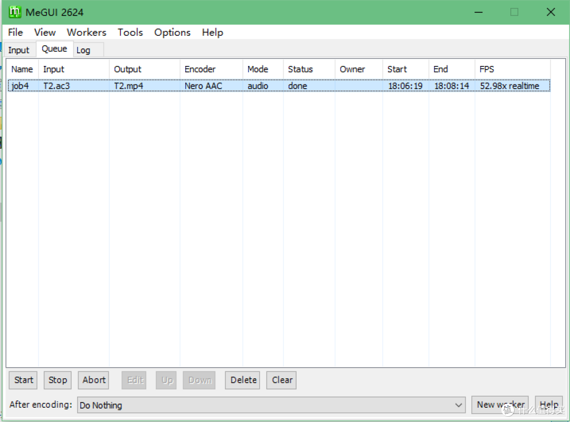
Task: Switch to the Input tab
Action: 19,50
